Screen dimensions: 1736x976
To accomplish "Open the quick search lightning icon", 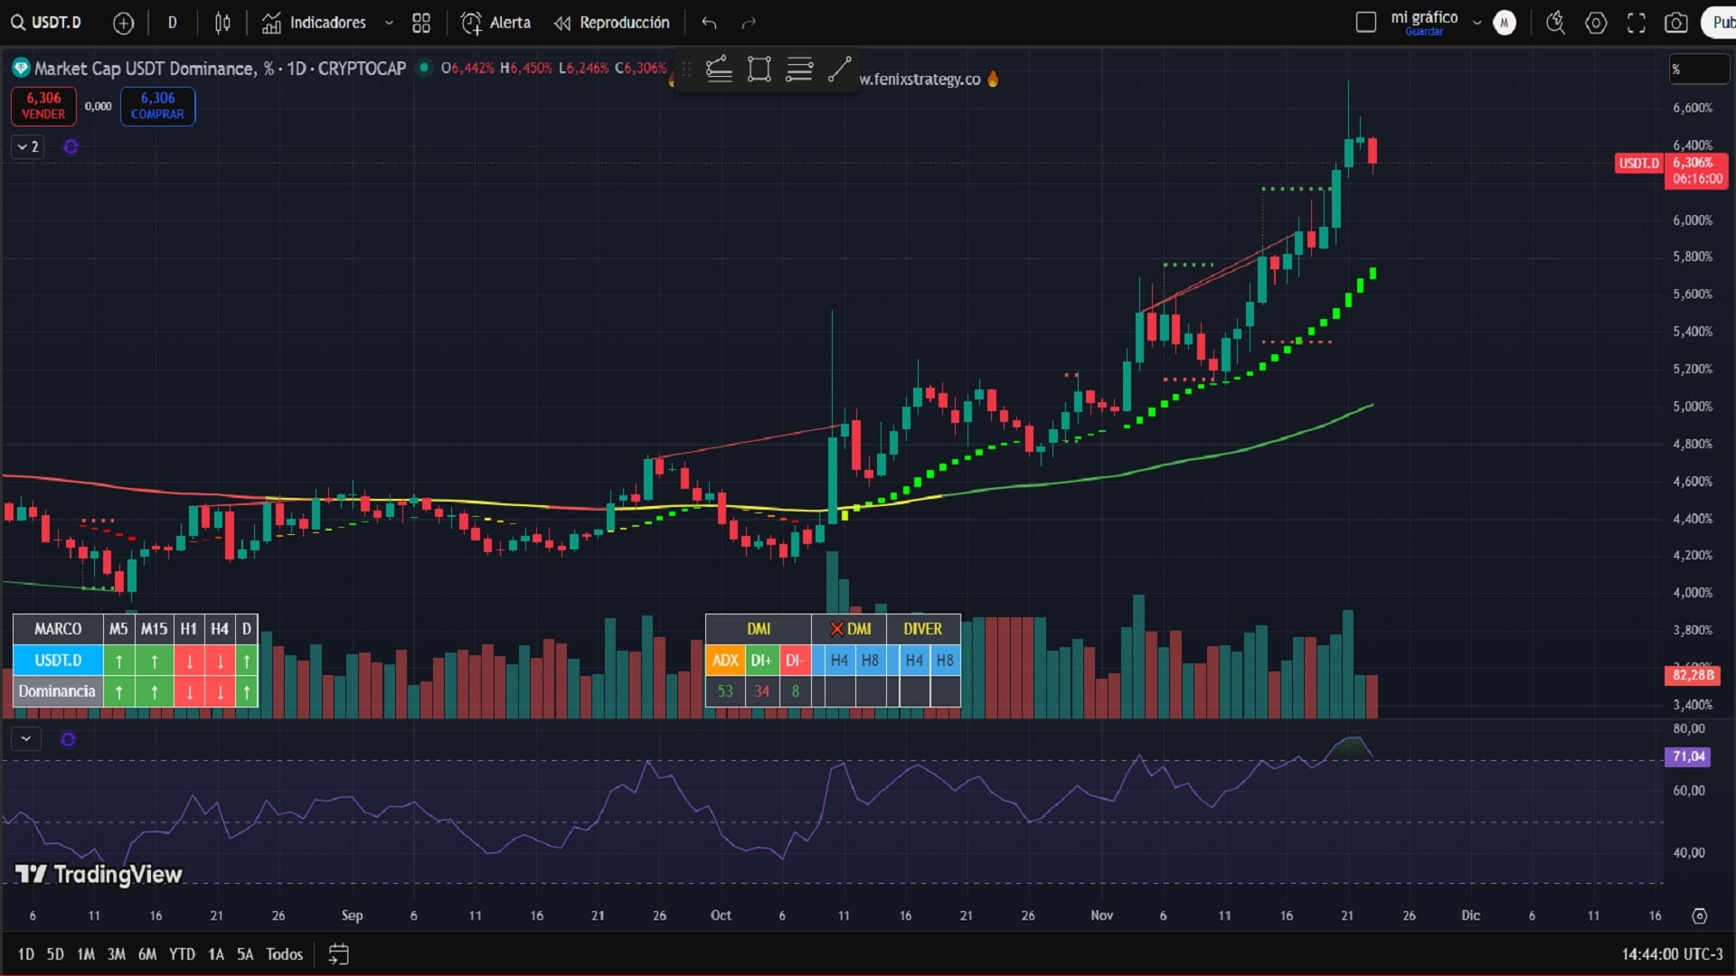I will (x=1555, y=23).
